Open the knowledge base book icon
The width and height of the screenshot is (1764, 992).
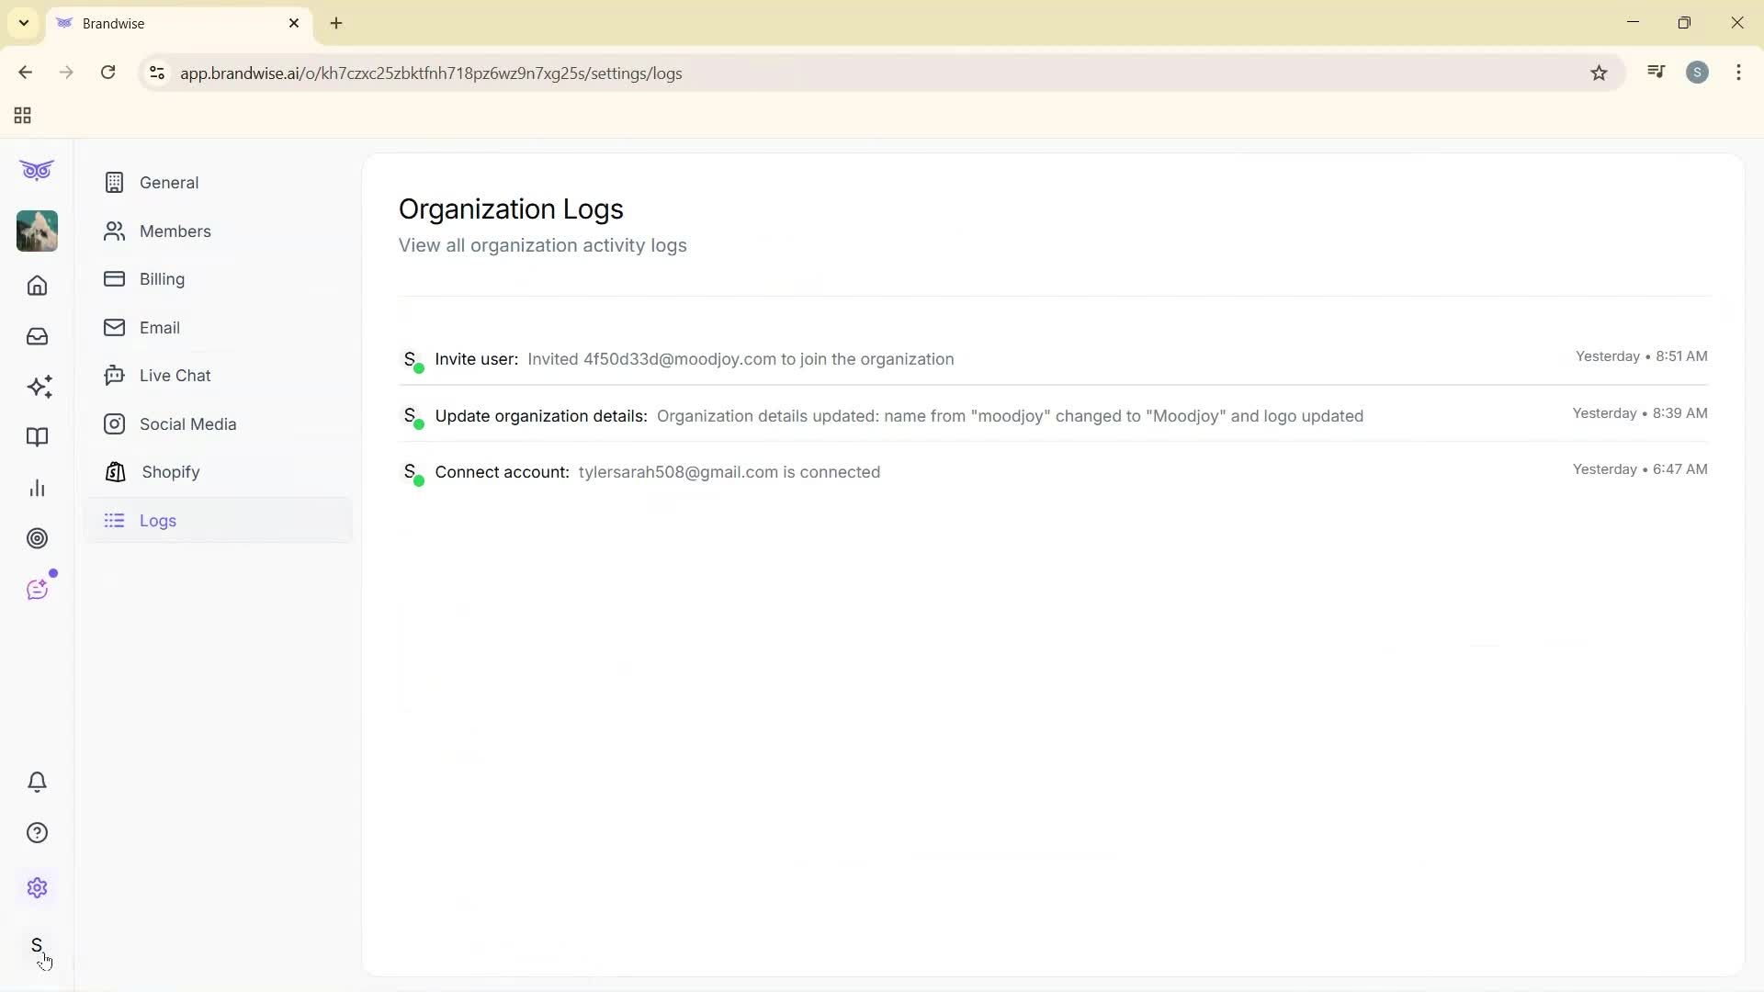[36, 437]
